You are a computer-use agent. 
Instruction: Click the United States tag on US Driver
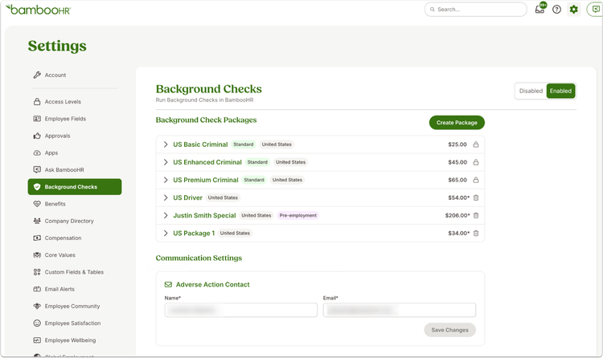(x=223, y=197)
